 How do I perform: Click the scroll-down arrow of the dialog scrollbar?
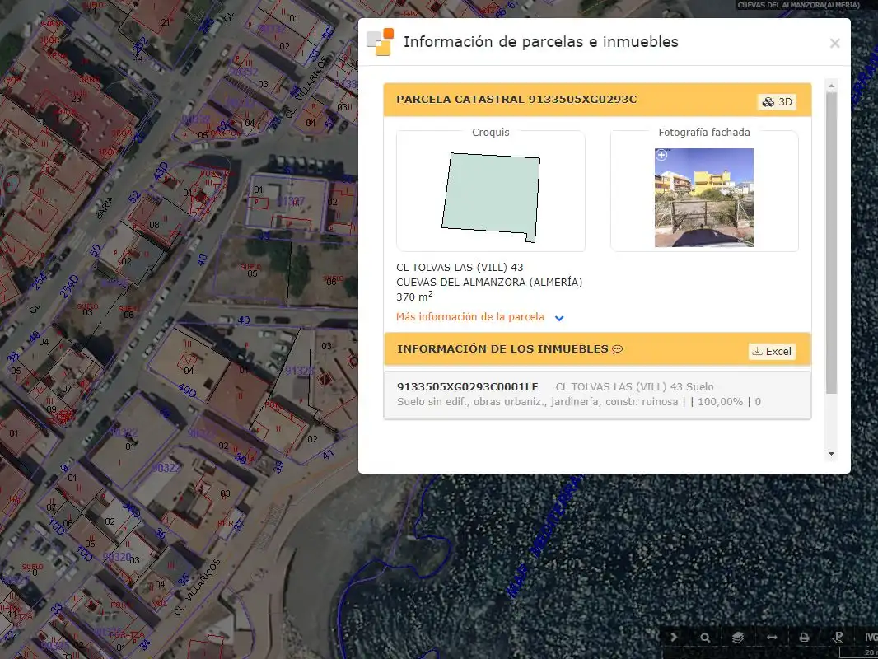pos(832,454)
